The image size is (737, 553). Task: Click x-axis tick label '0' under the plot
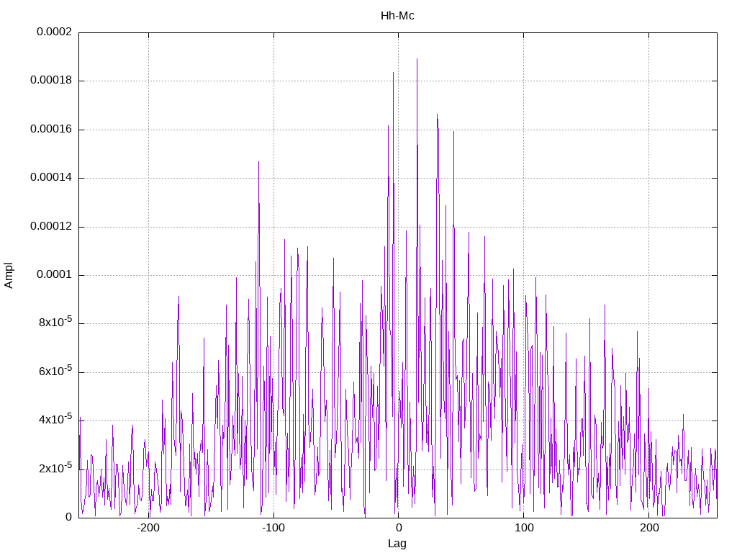(399, 528)
